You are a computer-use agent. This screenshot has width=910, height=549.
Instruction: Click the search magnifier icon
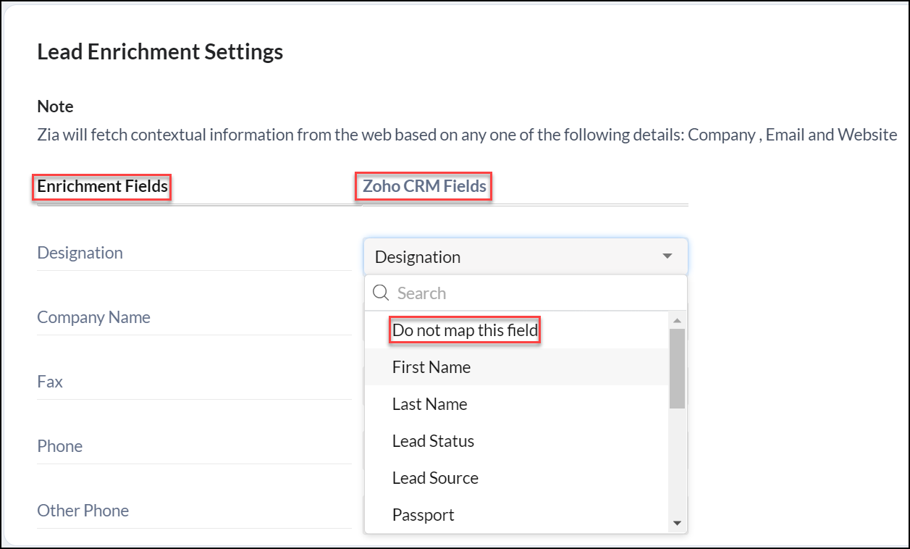coord(381,293)
